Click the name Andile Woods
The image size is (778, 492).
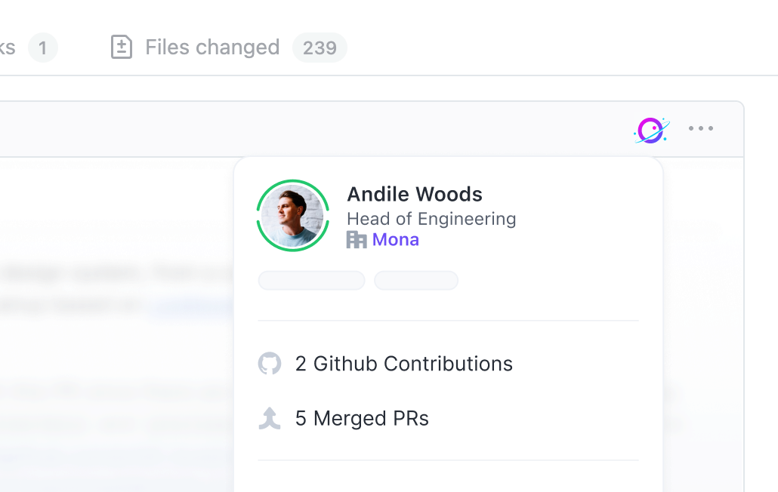(414, 194)
